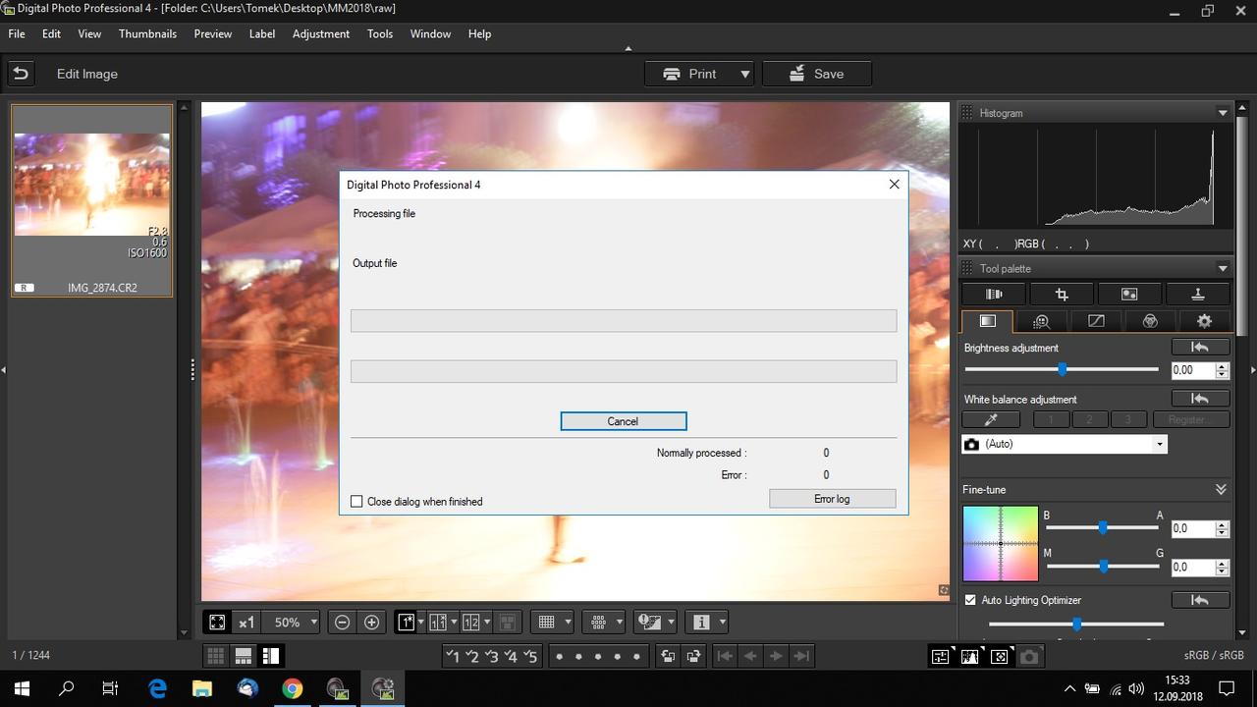1257x707 pixels.
Task: Click the grid display icon
Action: click(547, 622)
